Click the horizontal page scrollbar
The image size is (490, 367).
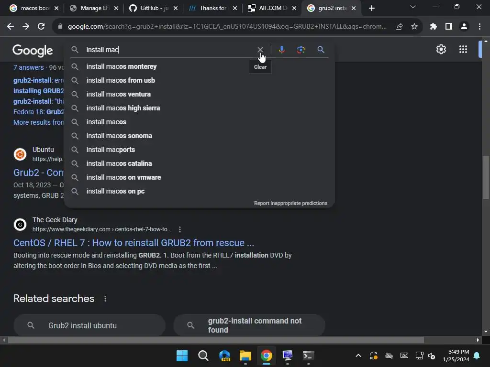pos(216,340)
